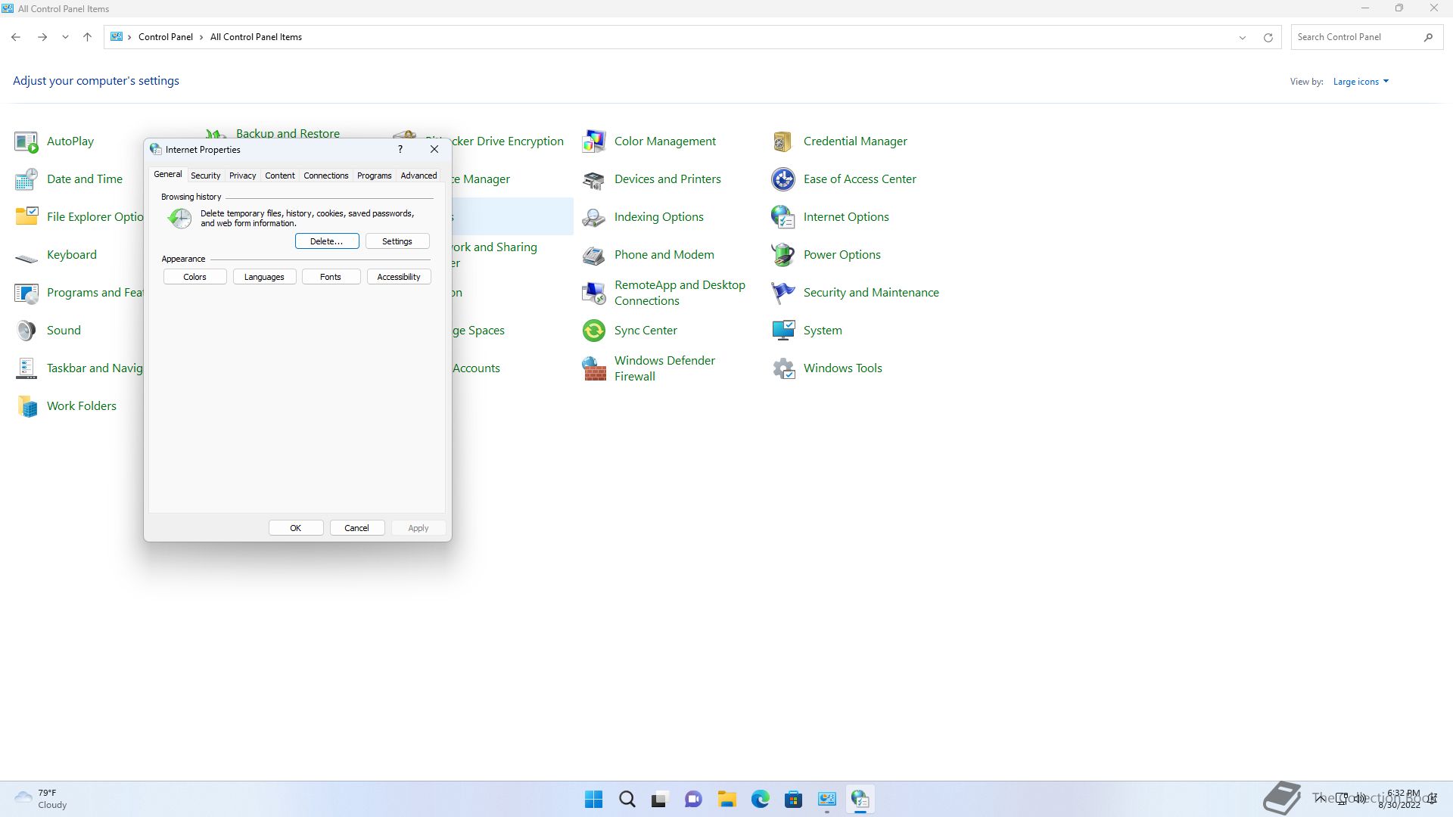The image size is (1453, 817).
Task: Go up one level with the up arrow
Action: [x=87, y=37]
